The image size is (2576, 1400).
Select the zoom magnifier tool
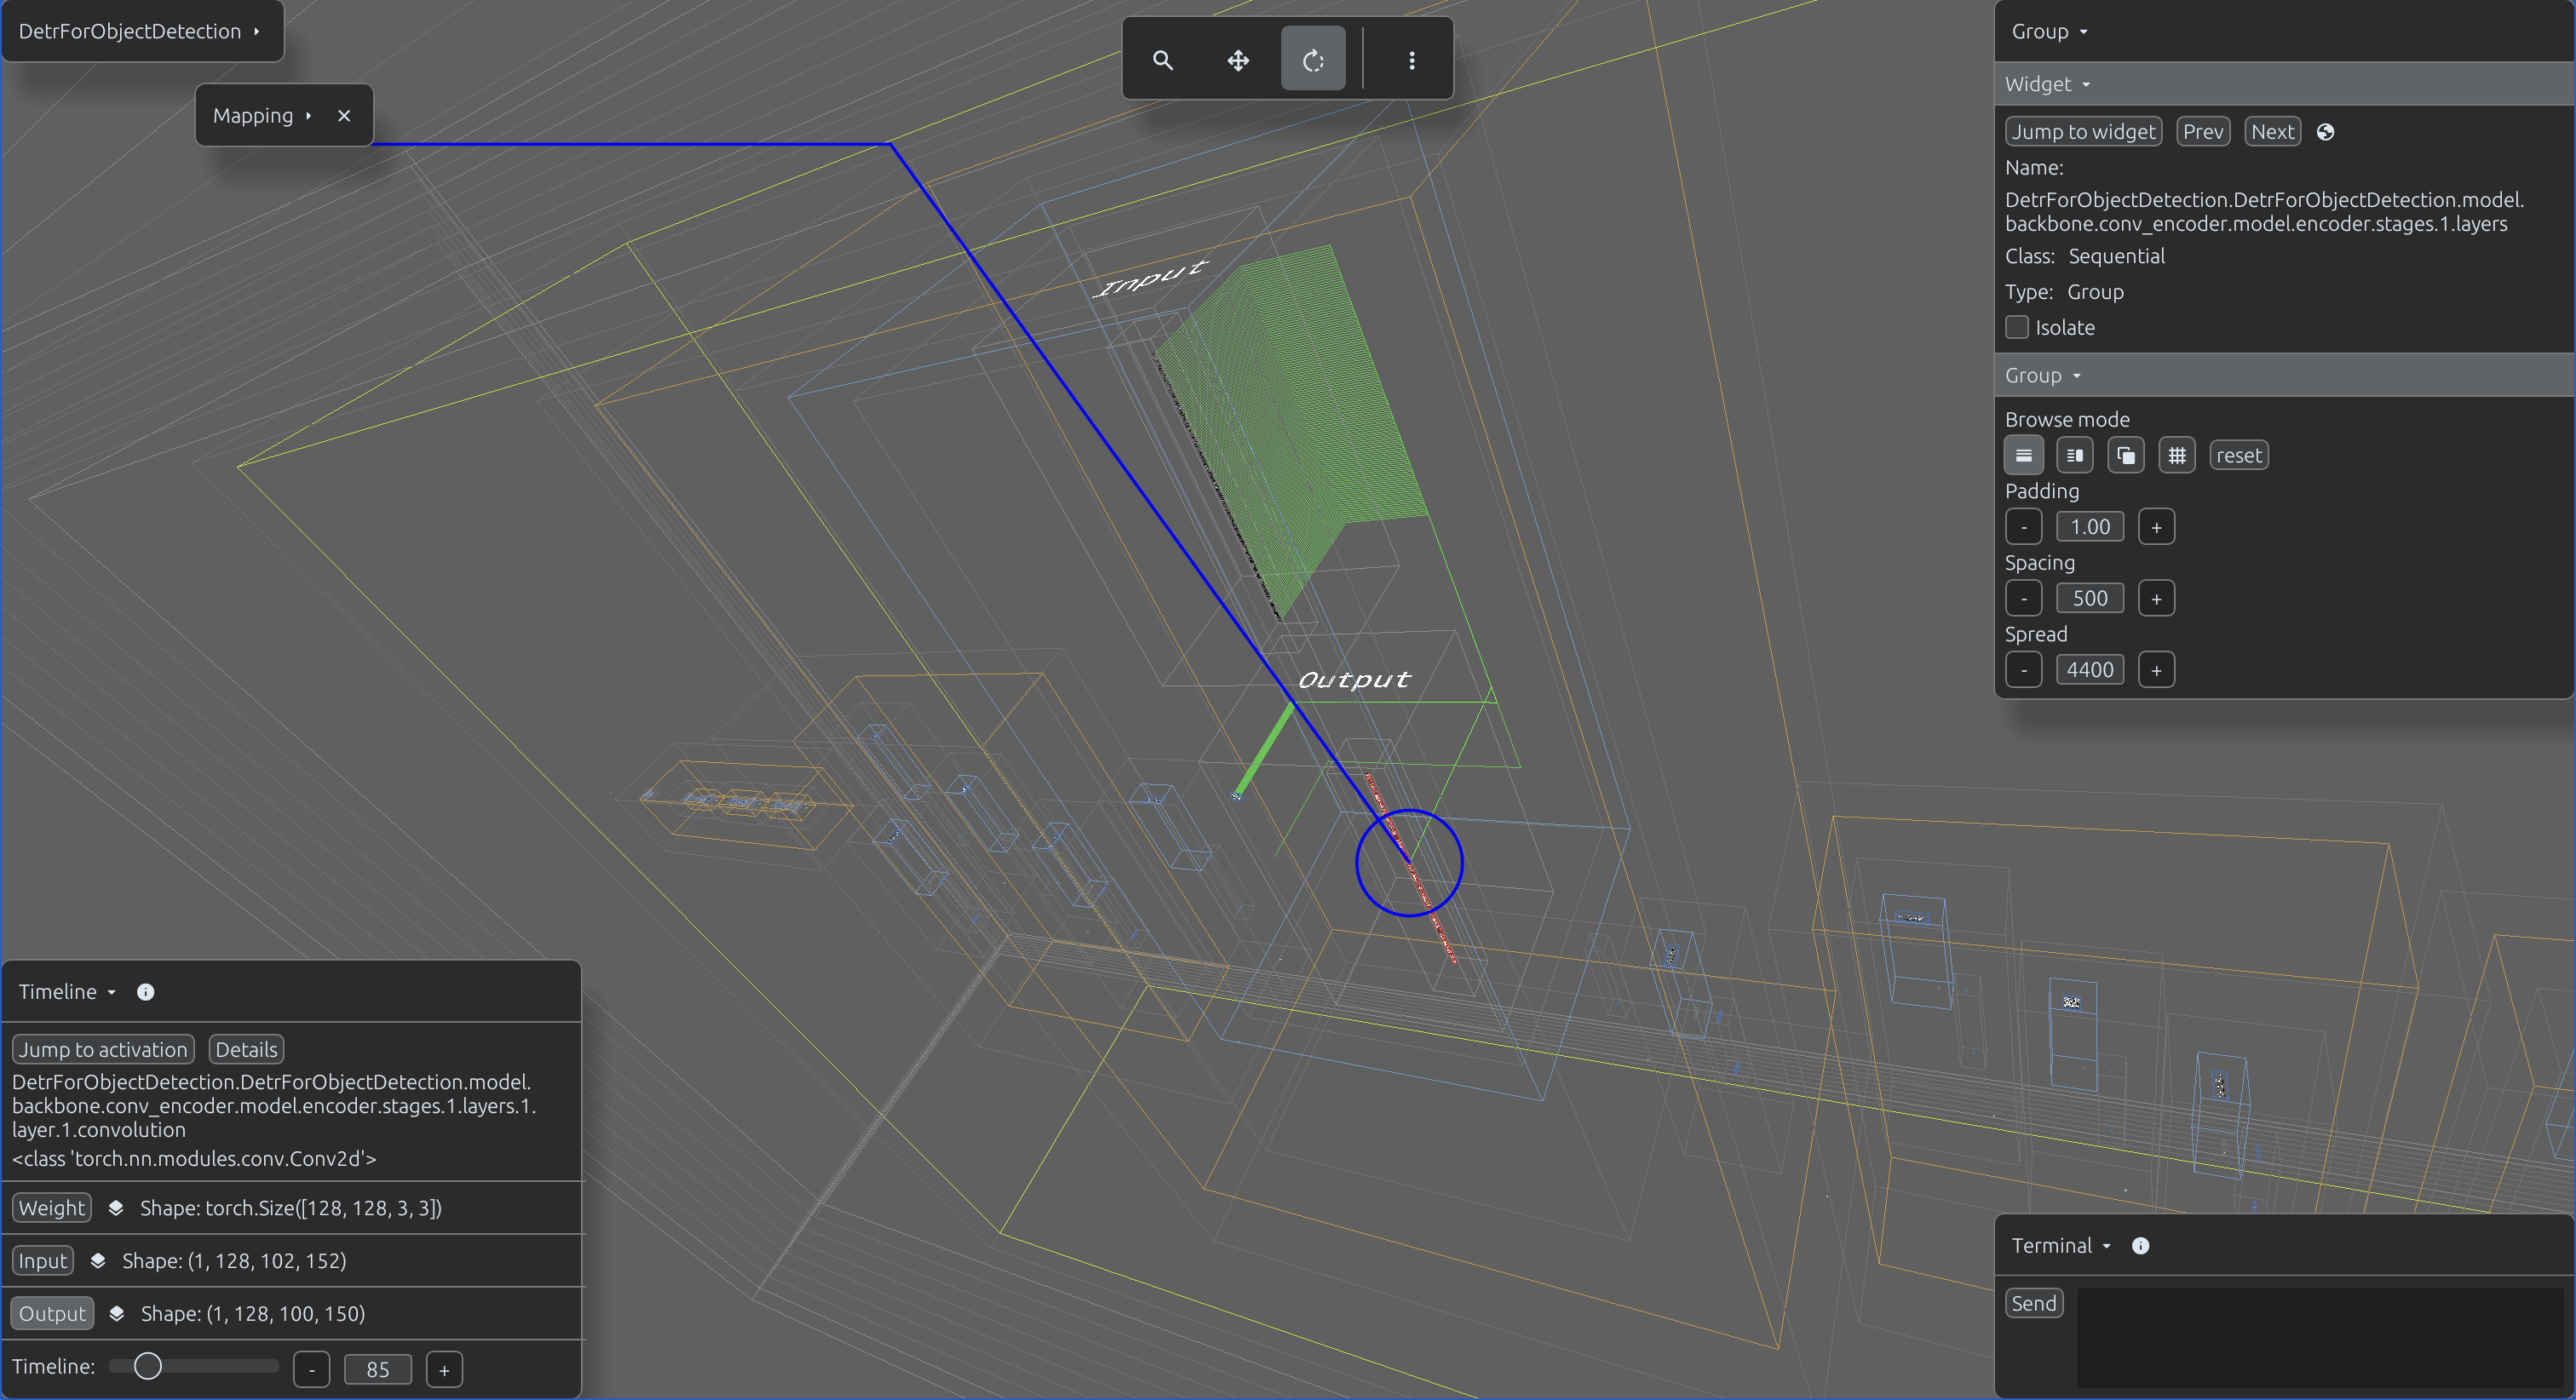(1162, 60)
